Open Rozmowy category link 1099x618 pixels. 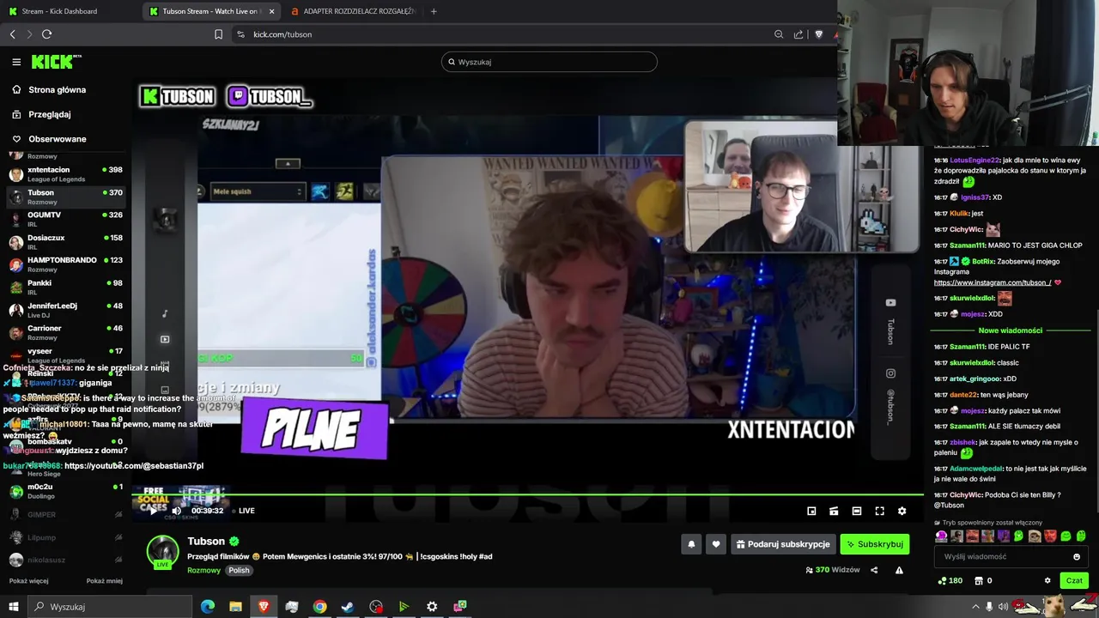203,570
